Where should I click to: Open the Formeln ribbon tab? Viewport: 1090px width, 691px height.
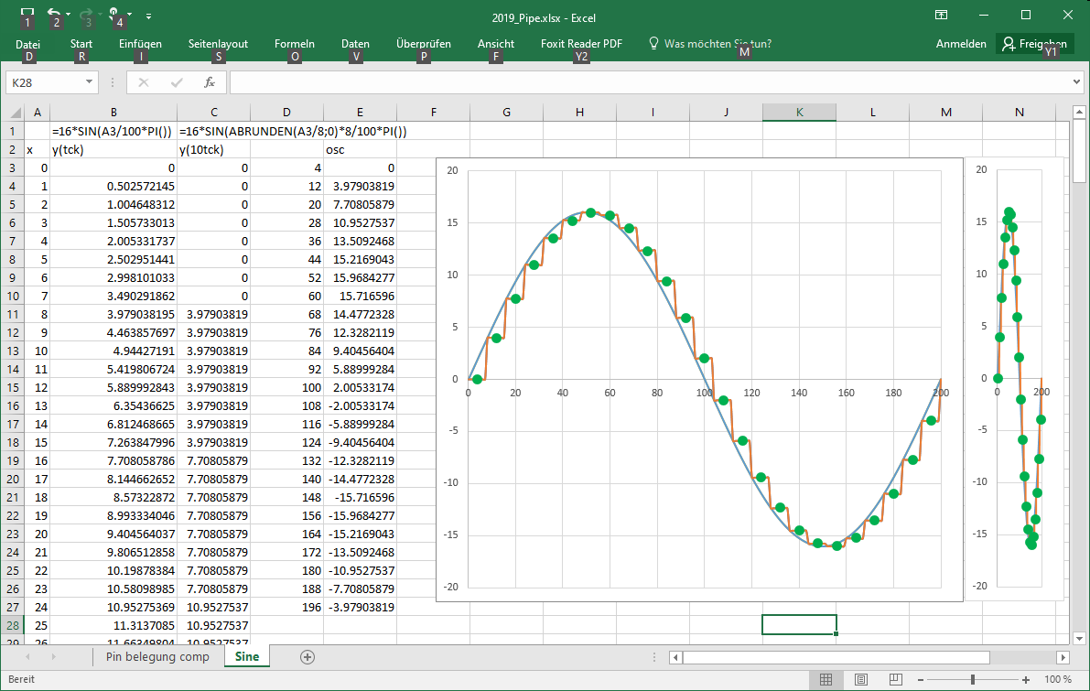click(x=294, y=44)
